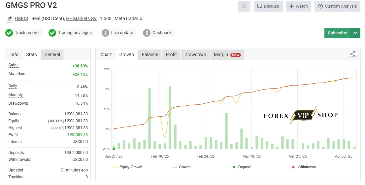Screen dimensions: 365x185
Task: Click the Apr 03, '25 axis label
Action: coord(344,156)
